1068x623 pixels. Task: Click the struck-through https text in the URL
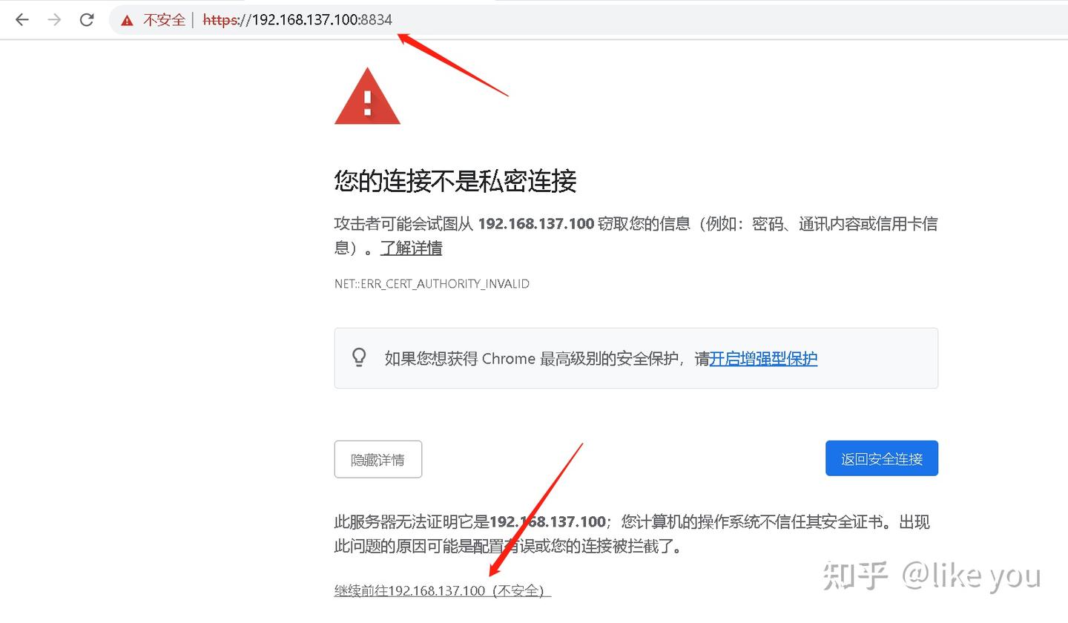click(x=220, y=20)
